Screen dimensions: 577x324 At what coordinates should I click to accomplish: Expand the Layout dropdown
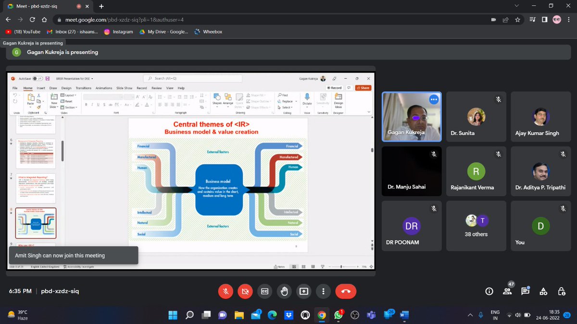click(68, 95)
